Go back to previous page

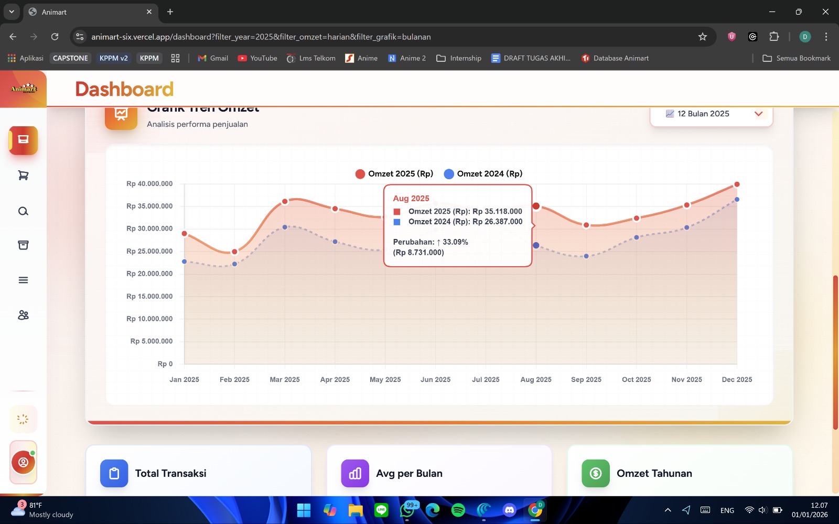click(13, 37)
